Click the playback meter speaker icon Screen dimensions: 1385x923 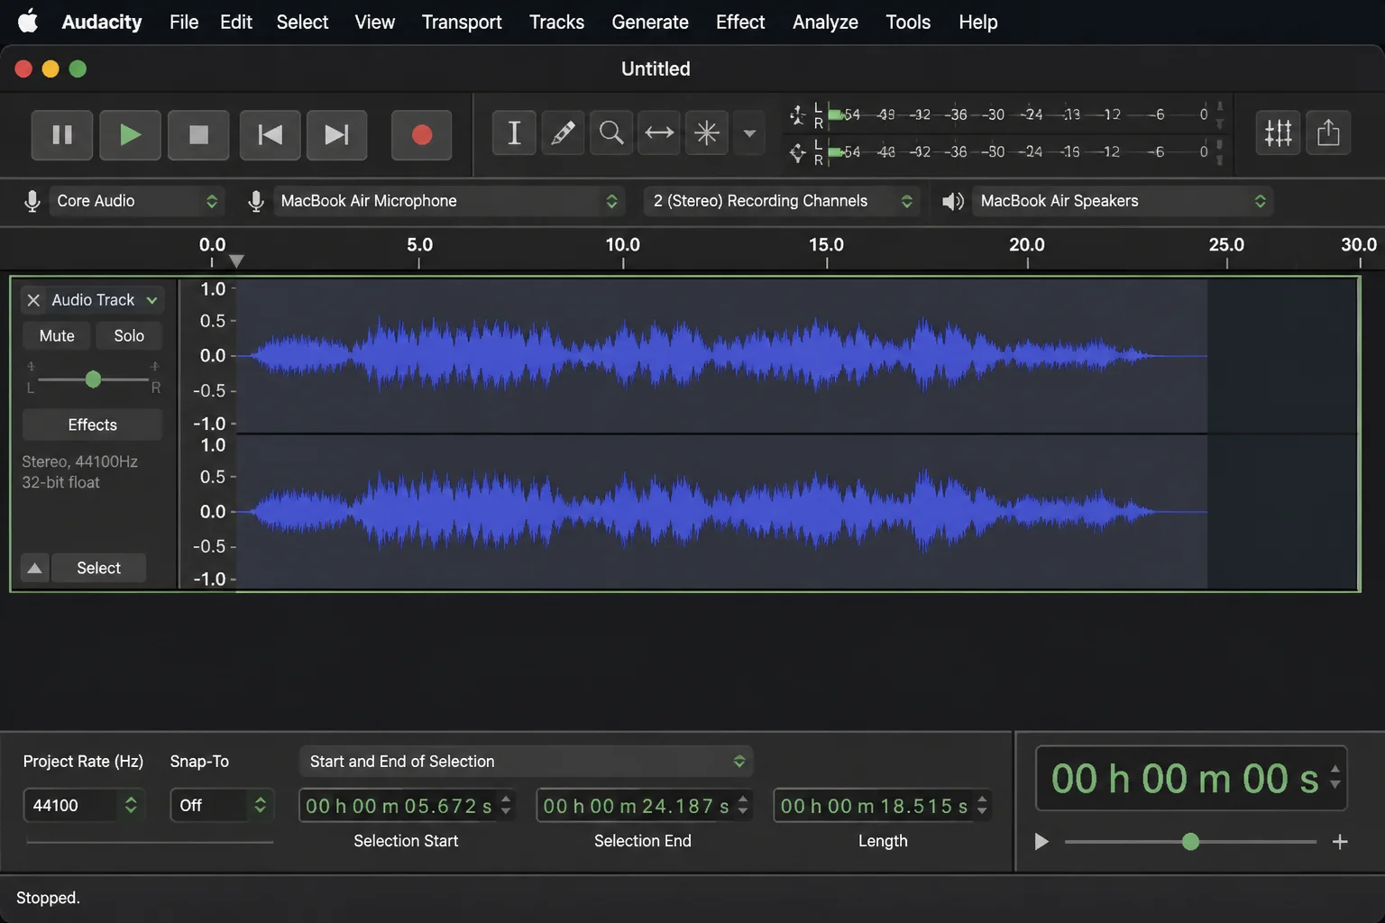pyautogui.click(x=798, y=152)
